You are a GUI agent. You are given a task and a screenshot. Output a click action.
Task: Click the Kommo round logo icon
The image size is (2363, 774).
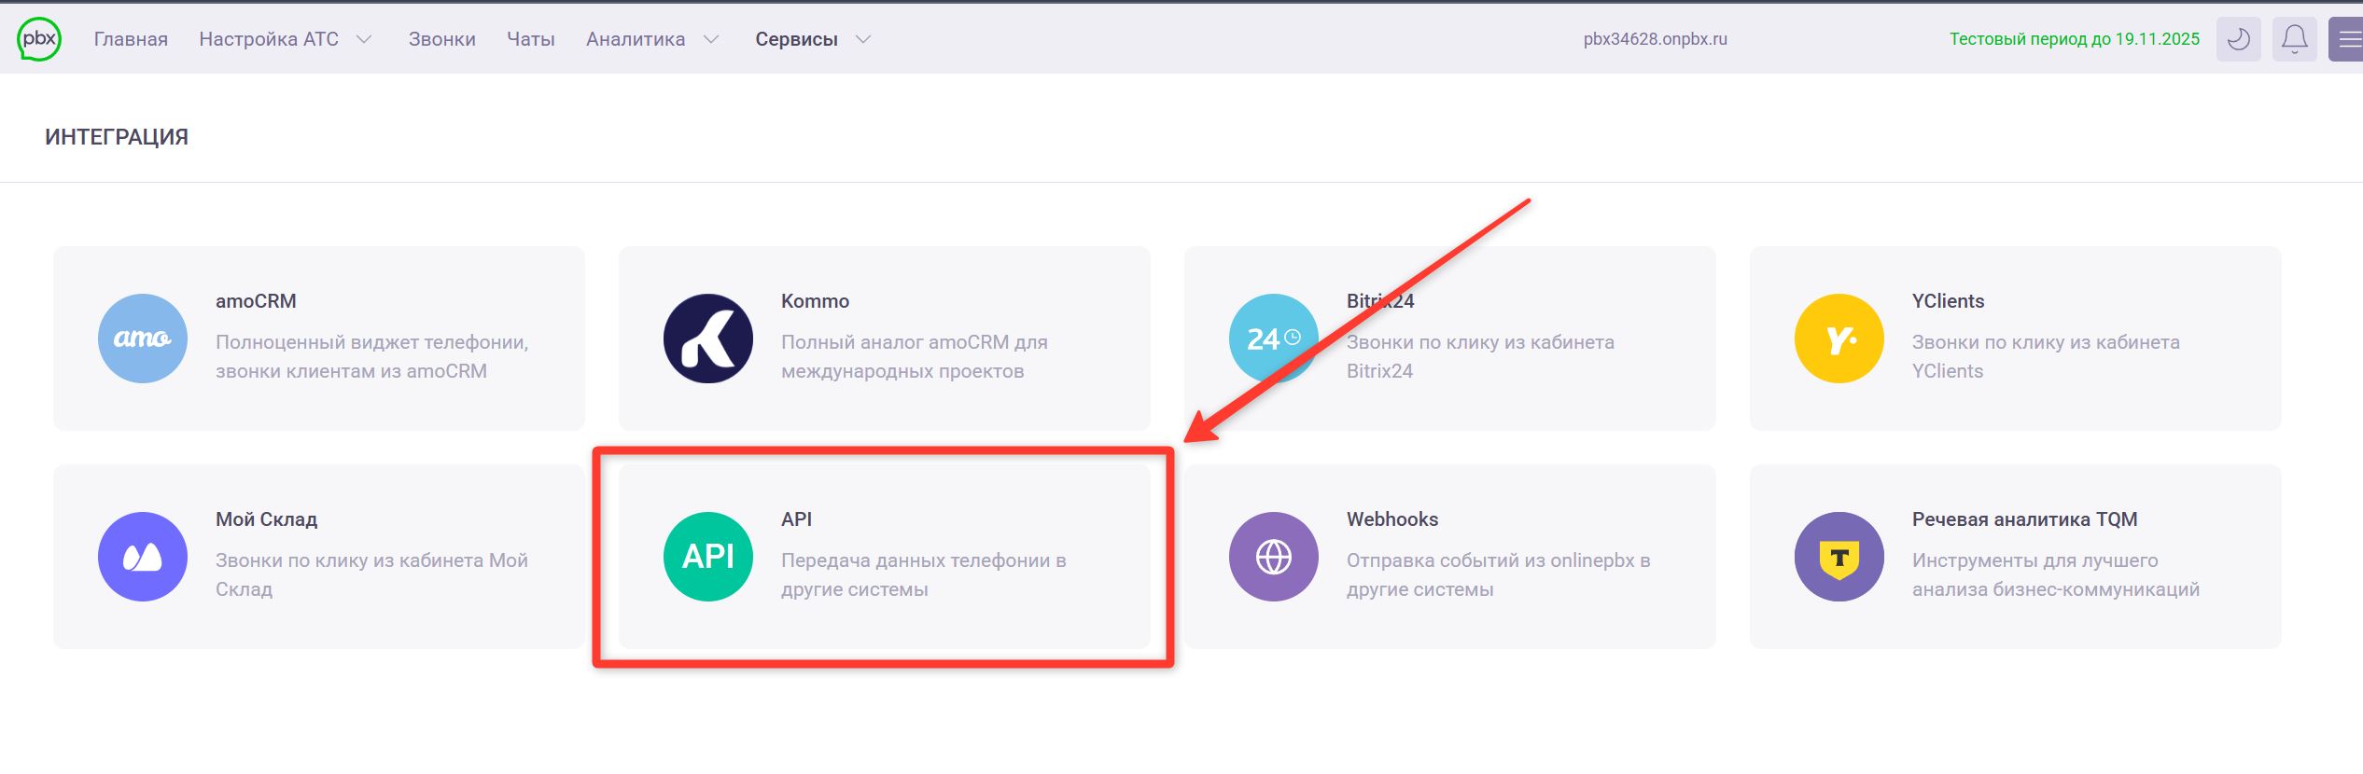[708, 339]
